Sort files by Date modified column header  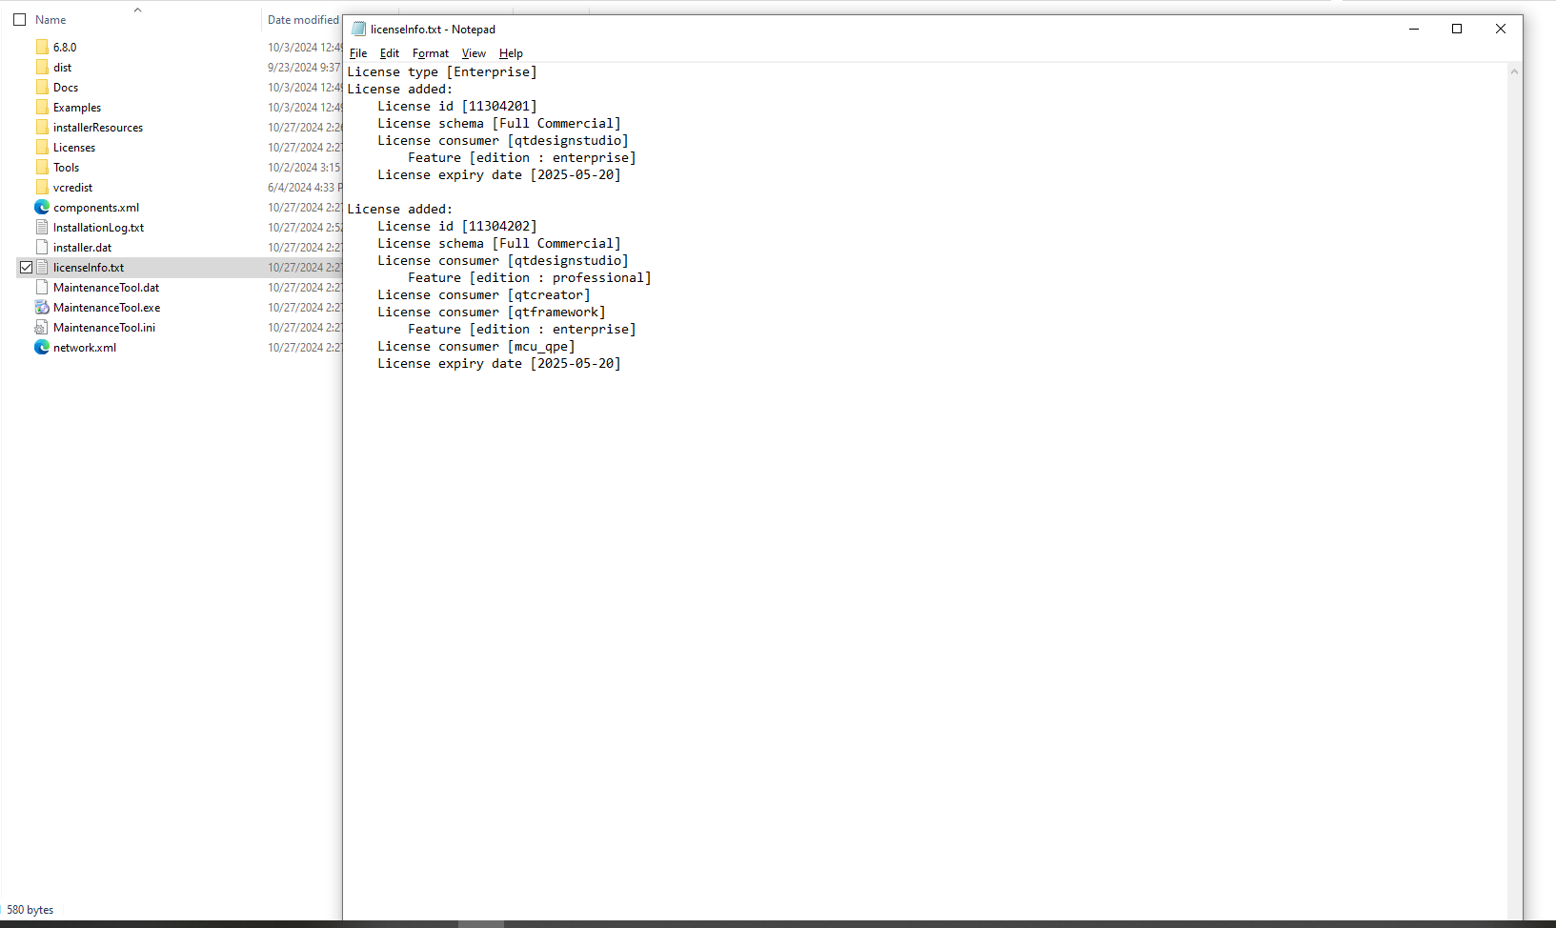pyautogui.click(x=303, y=19)
